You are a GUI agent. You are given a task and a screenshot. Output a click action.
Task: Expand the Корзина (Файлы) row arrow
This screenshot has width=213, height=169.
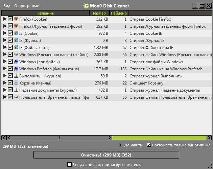coord(5,83)
